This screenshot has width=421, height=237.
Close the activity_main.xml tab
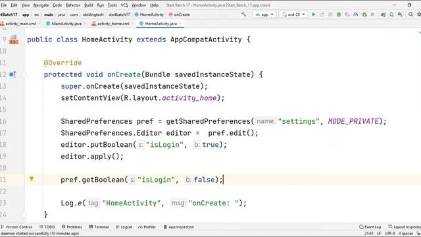tap(39, 24)
